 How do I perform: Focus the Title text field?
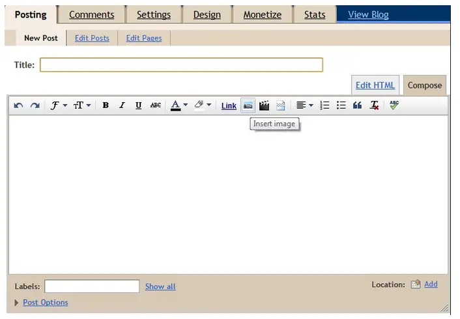point(181,65)
